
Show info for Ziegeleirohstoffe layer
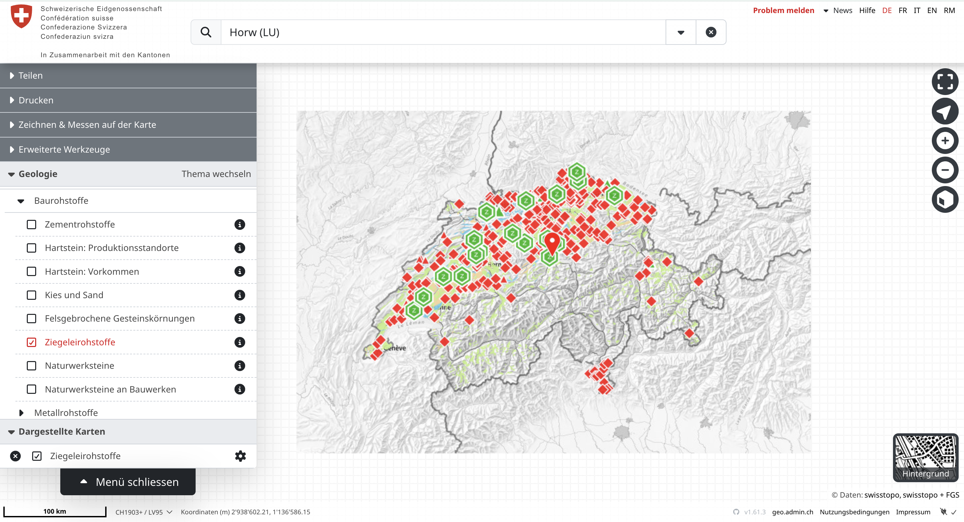239,342
